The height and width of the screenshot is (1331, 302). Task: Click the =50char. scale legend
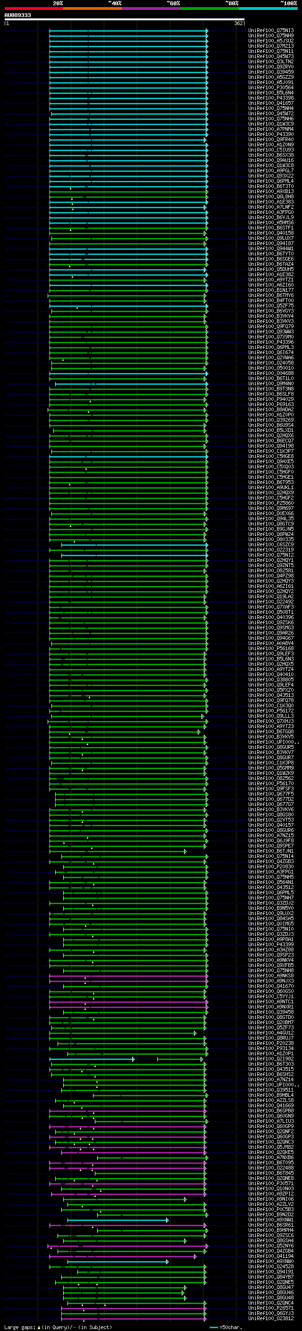tap(226, 1327)
